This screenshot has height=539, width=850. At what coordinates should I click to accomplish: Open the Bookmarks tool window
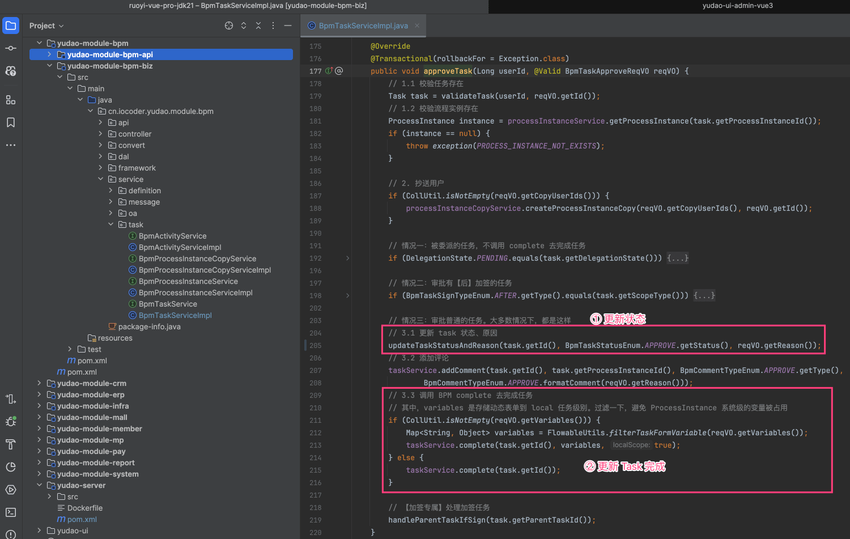11,122
